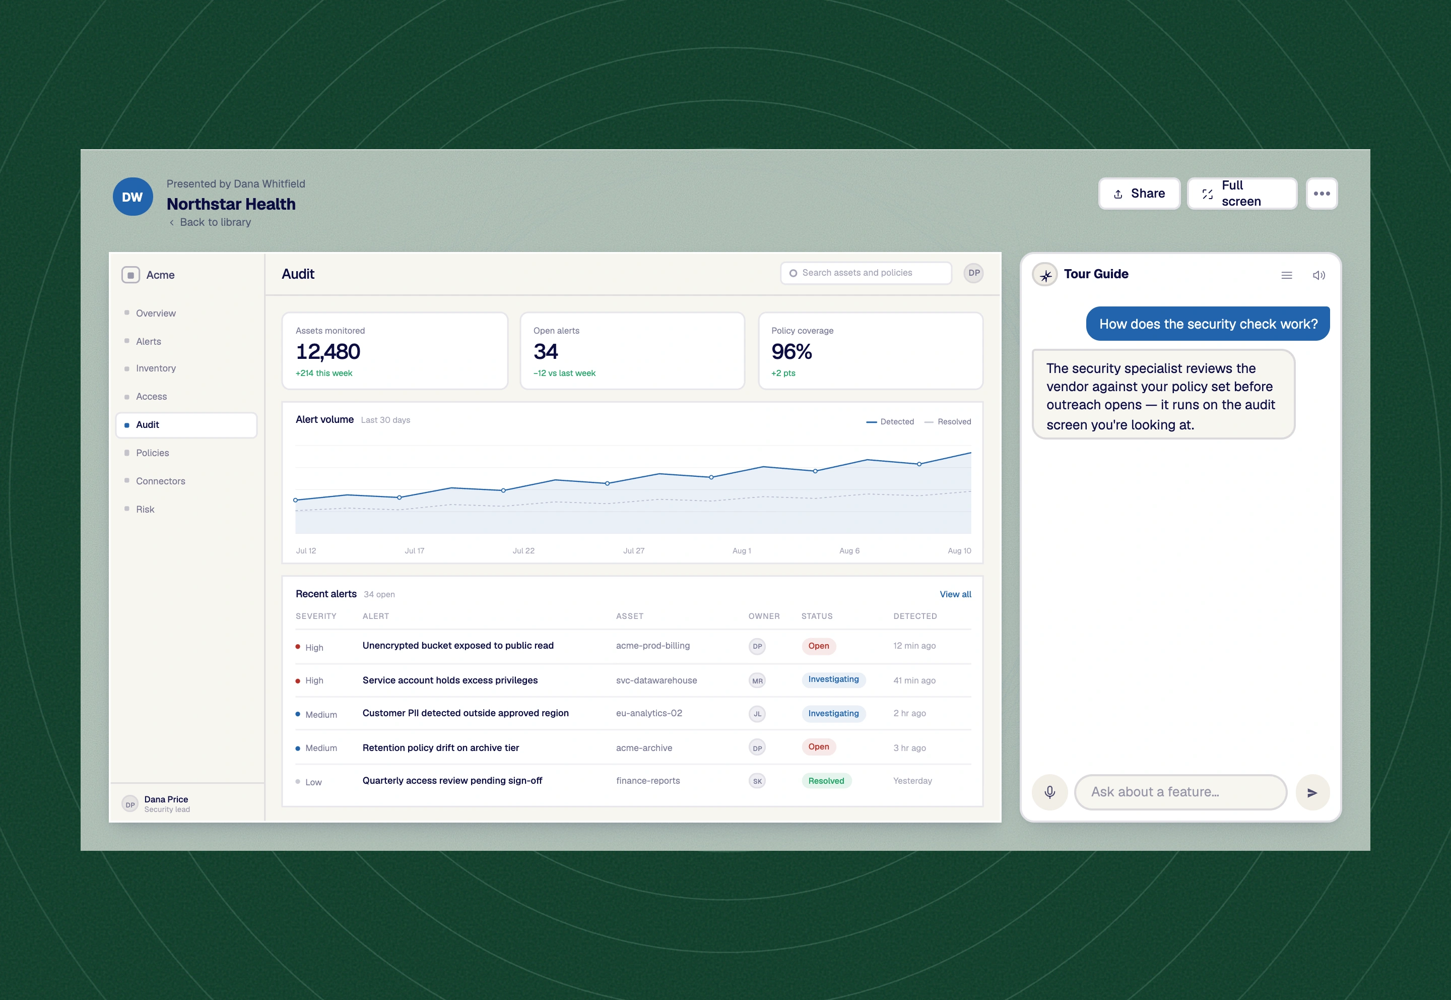Toggle the Resolved series in chart legend

point(948,422)
